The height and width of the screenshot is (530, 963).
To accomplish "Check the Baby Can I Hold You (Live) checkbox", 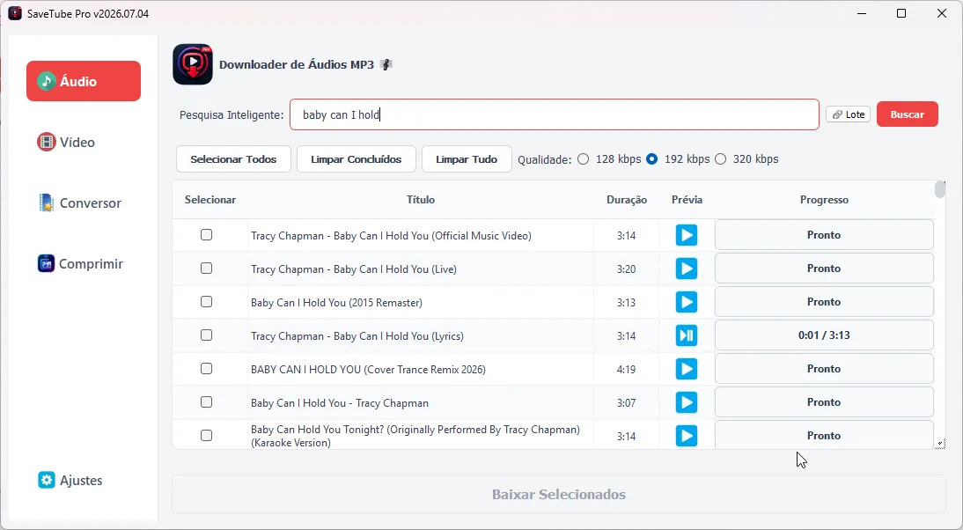I will tap(206, 269).
